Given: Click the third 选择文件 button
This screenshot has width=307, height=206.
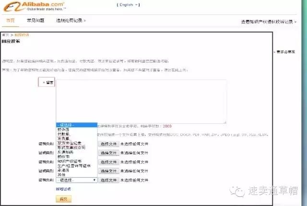Looking at the screenshot, I should (x=109, y=162).
